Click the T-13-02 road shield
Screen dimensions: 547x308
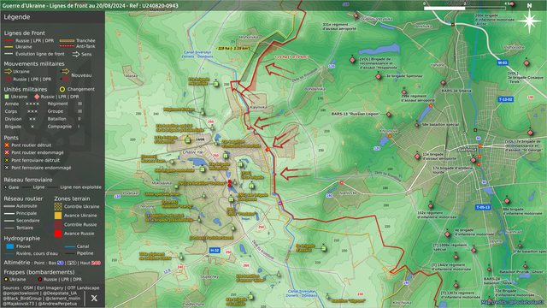tap(505, 99)
